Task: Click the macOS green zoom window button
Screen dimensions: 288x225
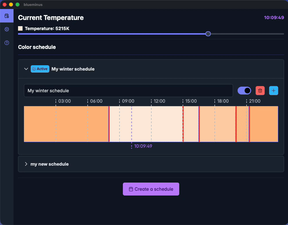Action: [x=17, y=5]
